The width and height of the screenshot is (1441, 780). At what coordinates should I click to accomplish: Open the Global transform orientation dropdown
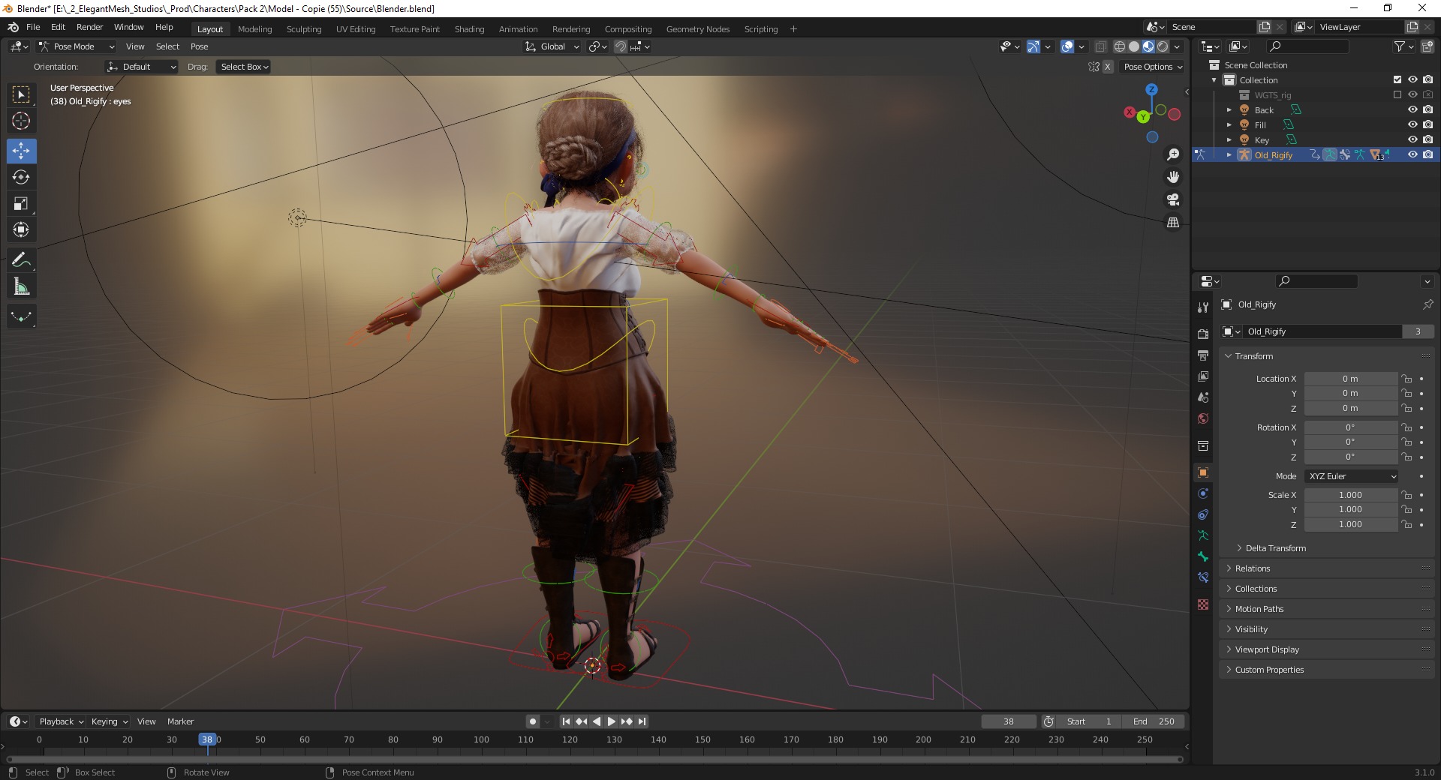pos(552,46)
